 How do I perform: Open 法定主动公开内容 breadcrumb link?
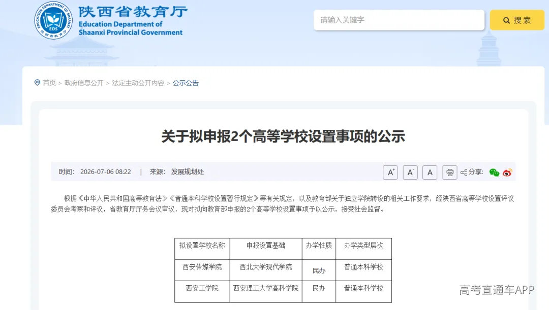point(138,83)
